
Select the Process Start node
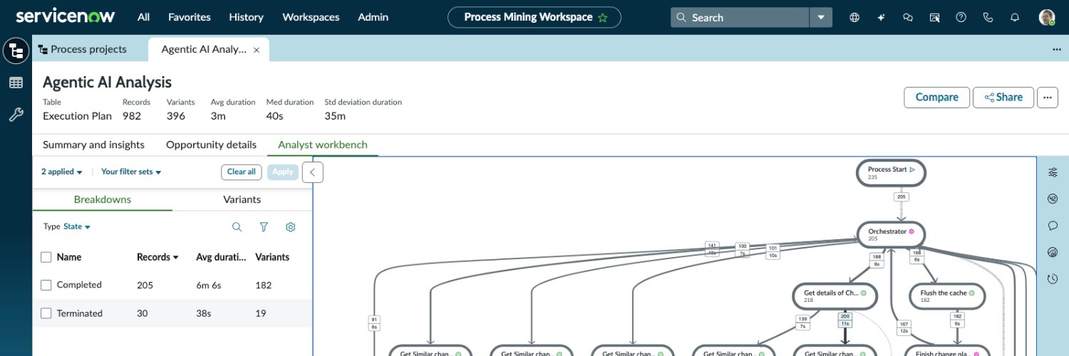[x=891, y=172]
